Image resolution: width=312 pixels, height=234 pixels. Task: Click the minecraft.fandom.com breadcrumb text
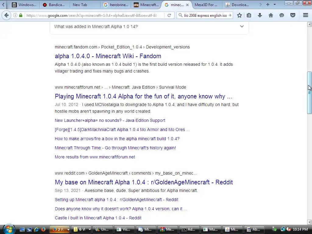(x=76, y=47)
